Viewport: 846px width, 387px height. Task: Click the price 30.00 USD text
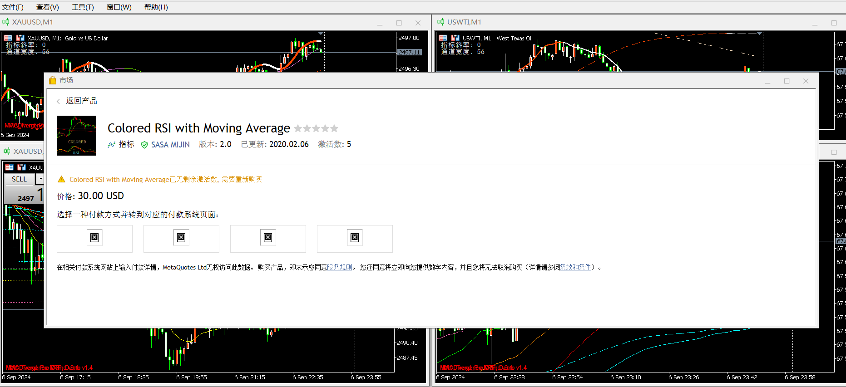[101, 196]
